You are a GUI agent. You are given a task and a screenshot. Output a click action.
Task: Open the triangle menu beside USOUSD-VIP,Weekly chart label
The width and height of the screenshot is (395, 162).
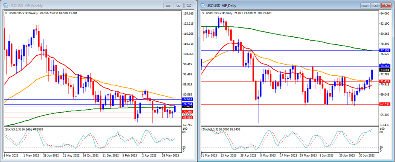6,13
